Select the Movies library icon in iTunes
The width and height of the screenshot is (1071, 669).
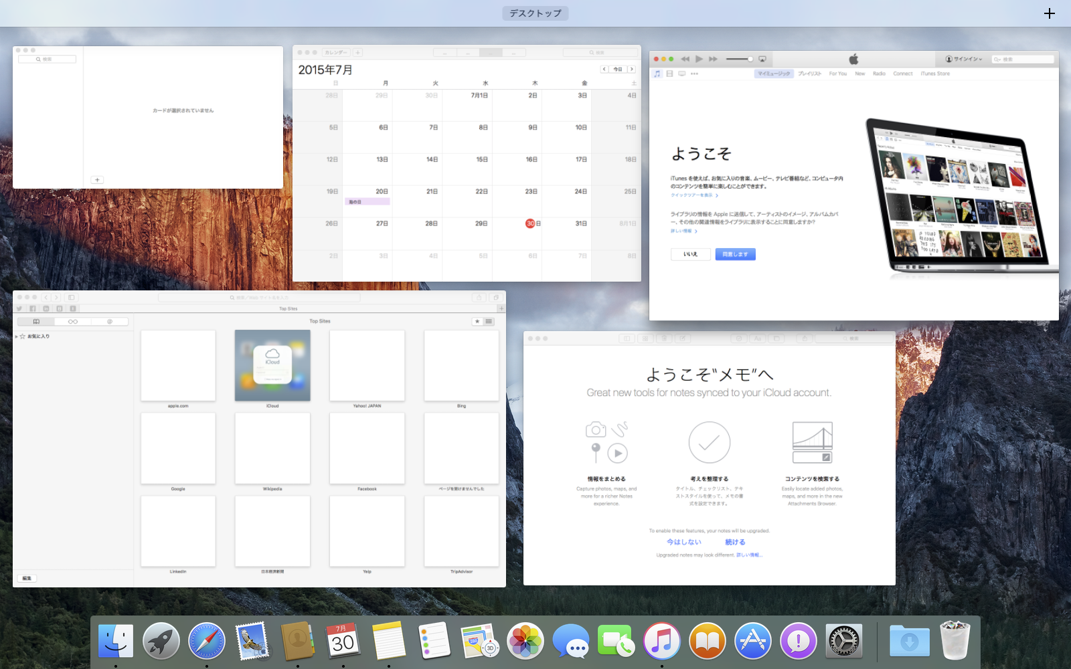[x=669, y=74]
